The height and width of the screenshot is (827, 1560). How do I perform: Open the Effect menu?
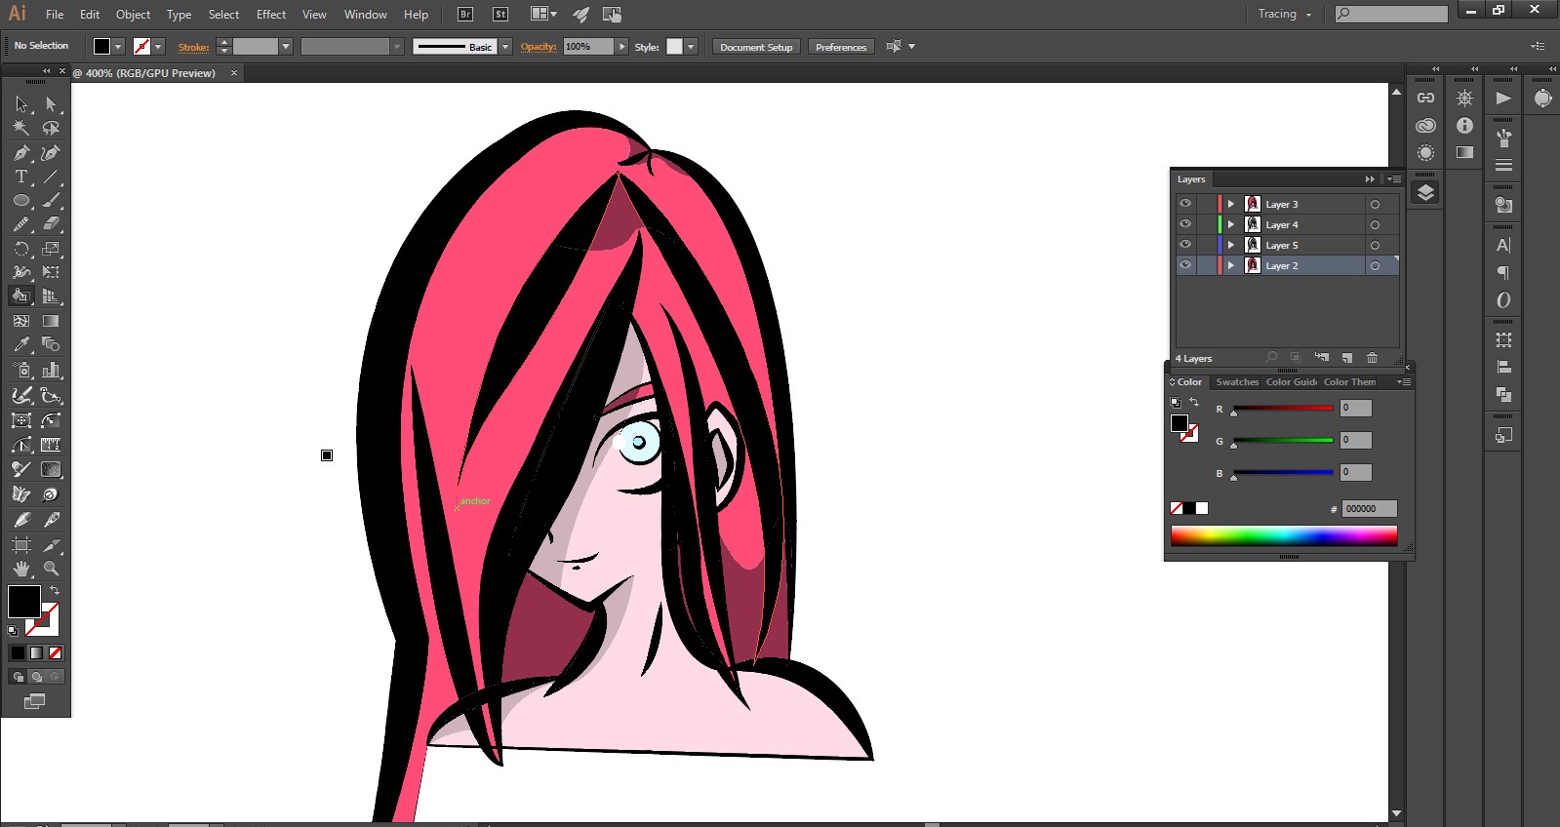pyautogui.click(x=271, y=15)
